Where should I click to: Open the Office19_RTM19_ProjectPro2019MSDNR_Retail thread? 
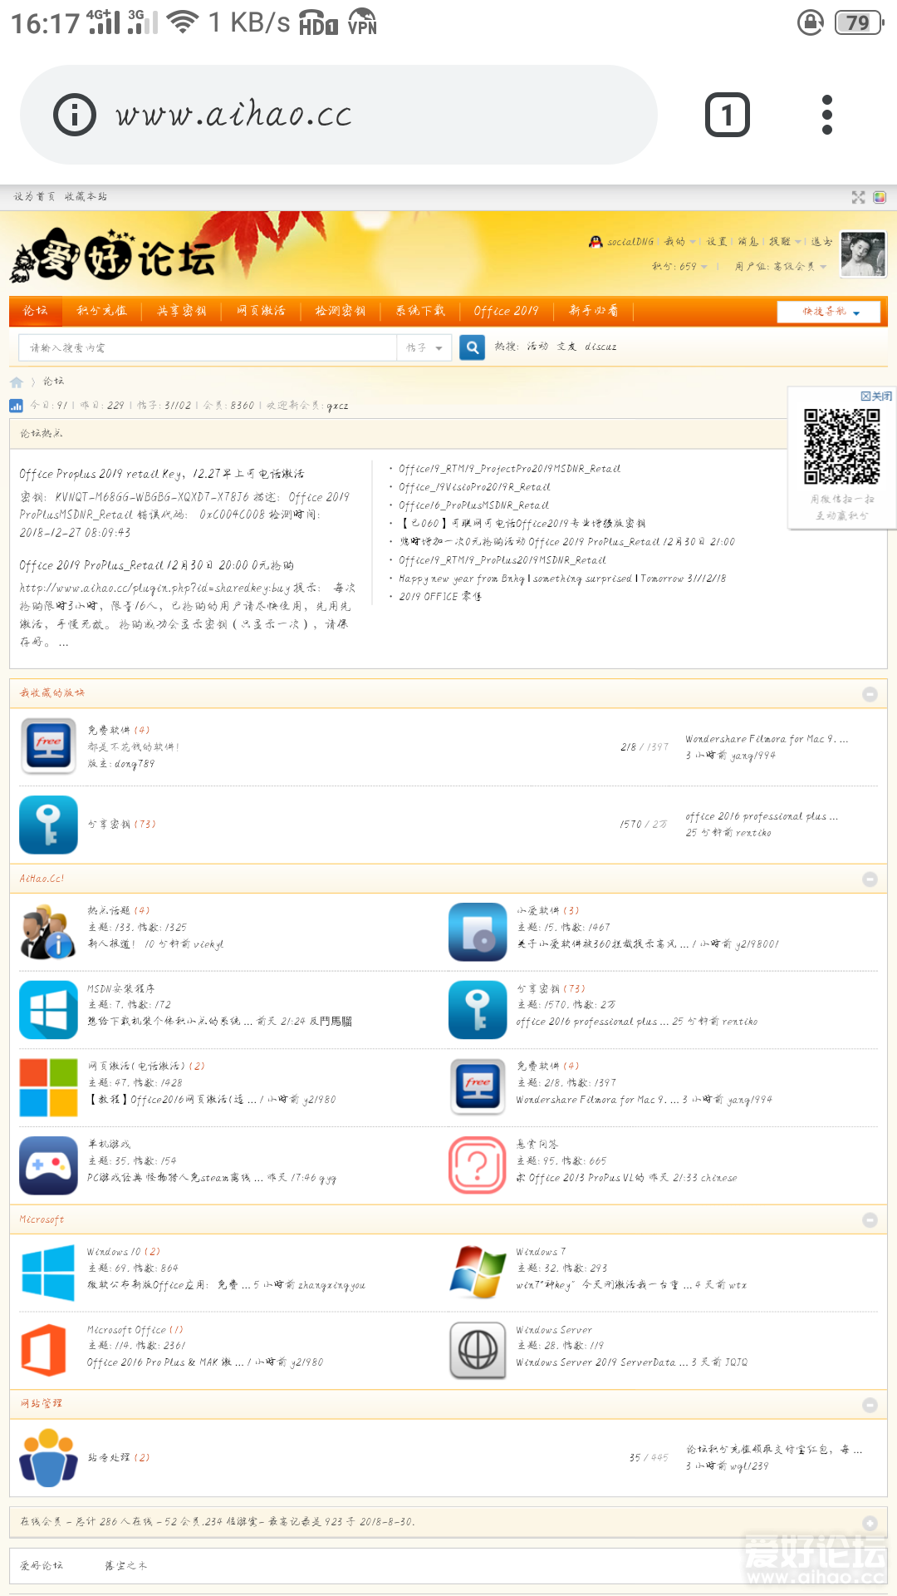(509, 469)
